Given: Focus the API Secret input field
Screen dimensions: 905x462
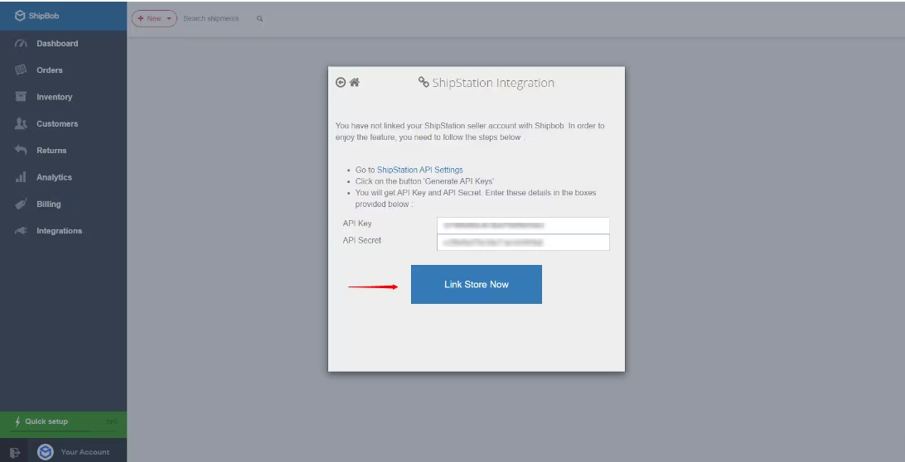Looking at the screenshot, I should pyautogui.click(x=523, y=243).
